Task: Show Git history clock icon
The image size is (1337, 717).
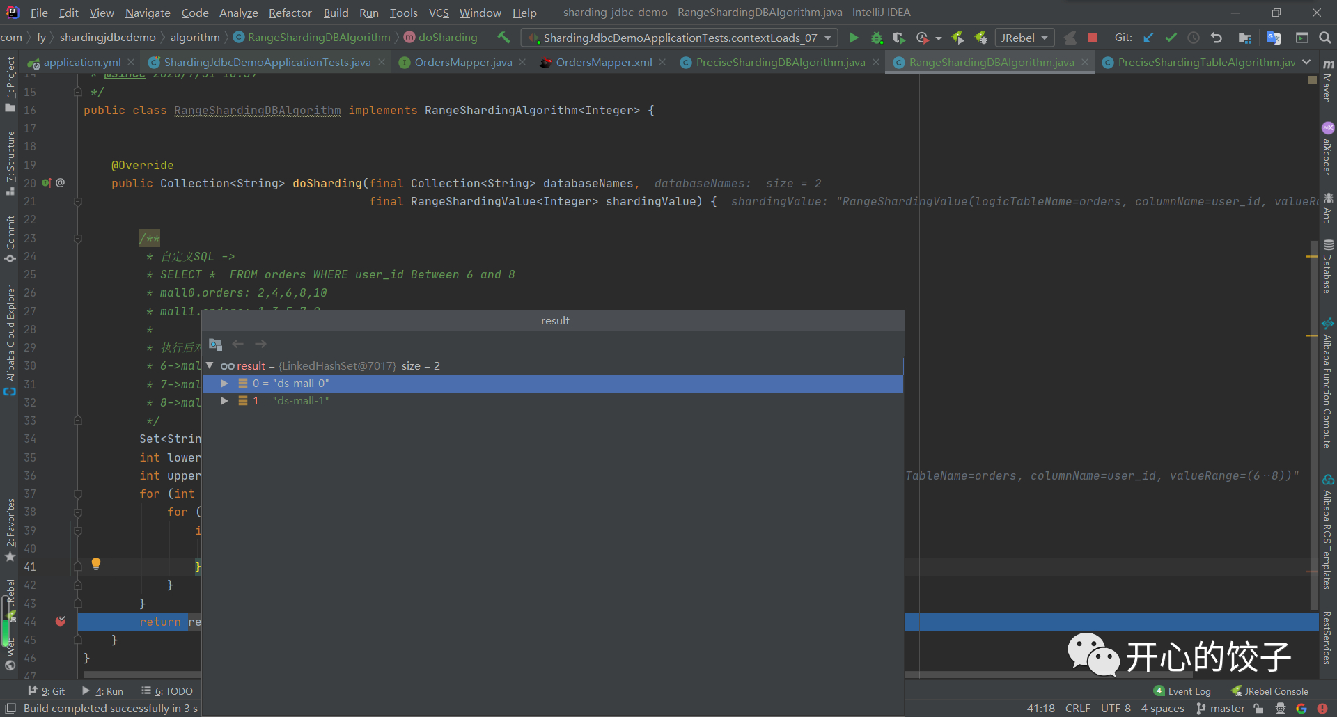Action: [1194, 38]
